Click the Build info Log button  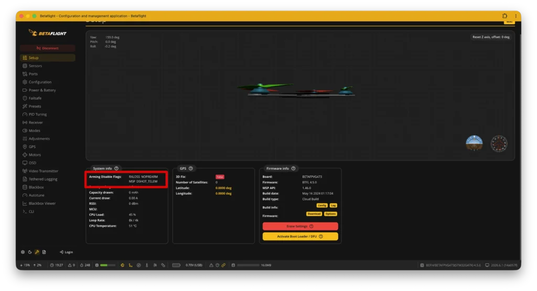333,206
